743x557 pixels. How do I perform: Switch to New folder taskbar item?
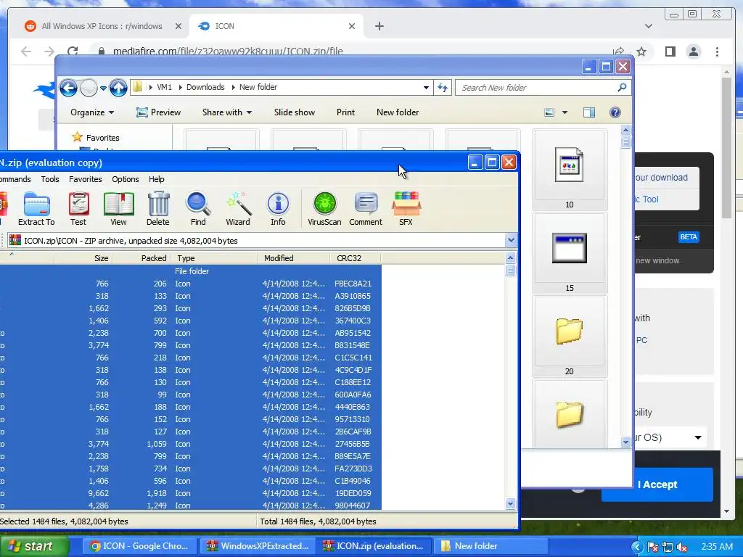(490, 546)
